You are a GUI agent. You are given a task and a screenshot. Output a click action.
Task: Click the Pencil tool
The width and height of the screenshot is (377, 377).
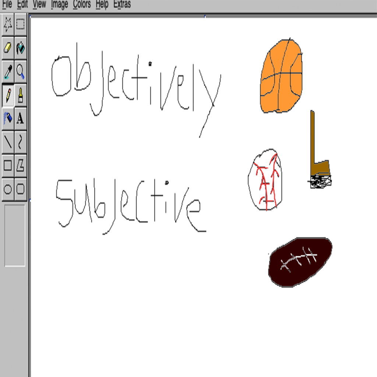coord(8,95)
